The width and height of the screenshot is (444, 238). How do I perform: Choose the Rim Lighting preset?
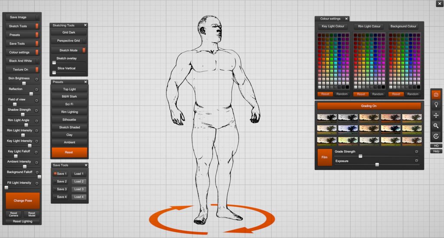click(69, 112)
